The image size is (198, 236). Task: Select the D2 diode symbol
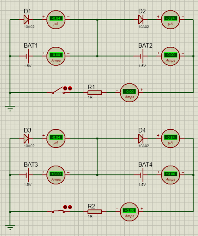tap(141, 20)
